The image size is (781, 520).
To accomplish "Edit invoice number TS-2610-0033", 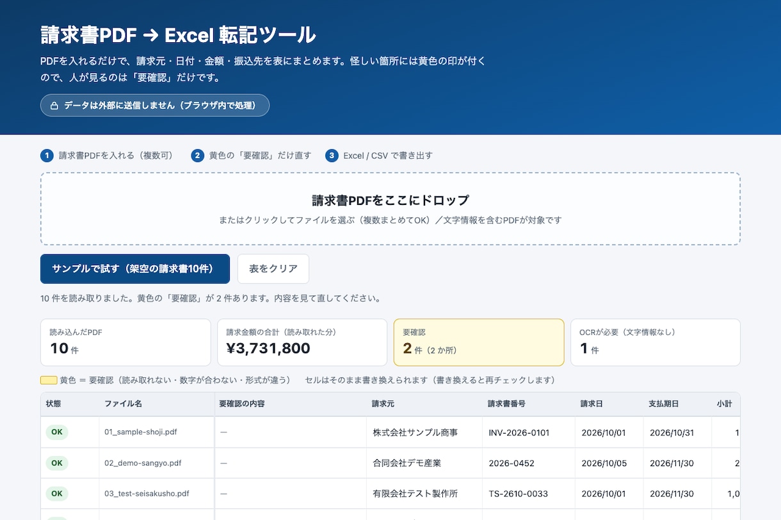I will [529, 494].
